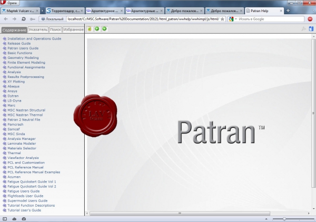Open MSC Nastran Thermal guide
The image size is (316, 222).
[25, 115]
